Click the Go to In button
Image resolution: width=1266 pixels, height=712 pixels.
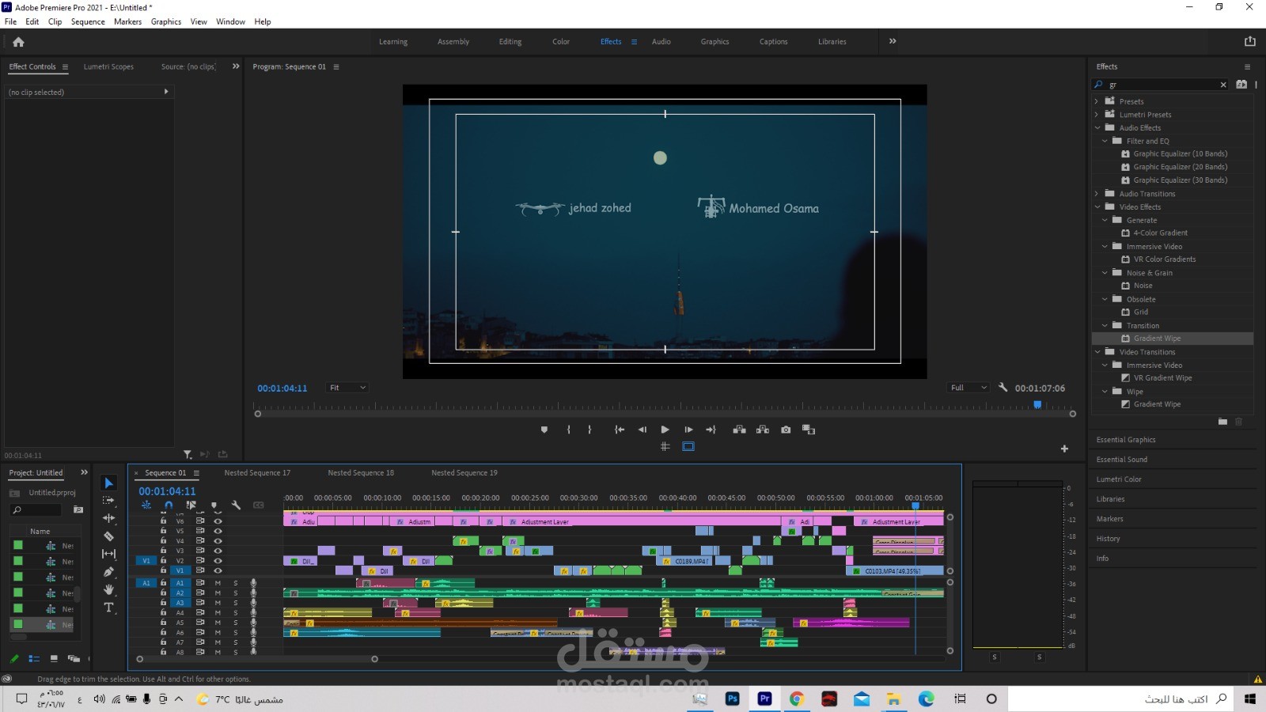point(620,430)
